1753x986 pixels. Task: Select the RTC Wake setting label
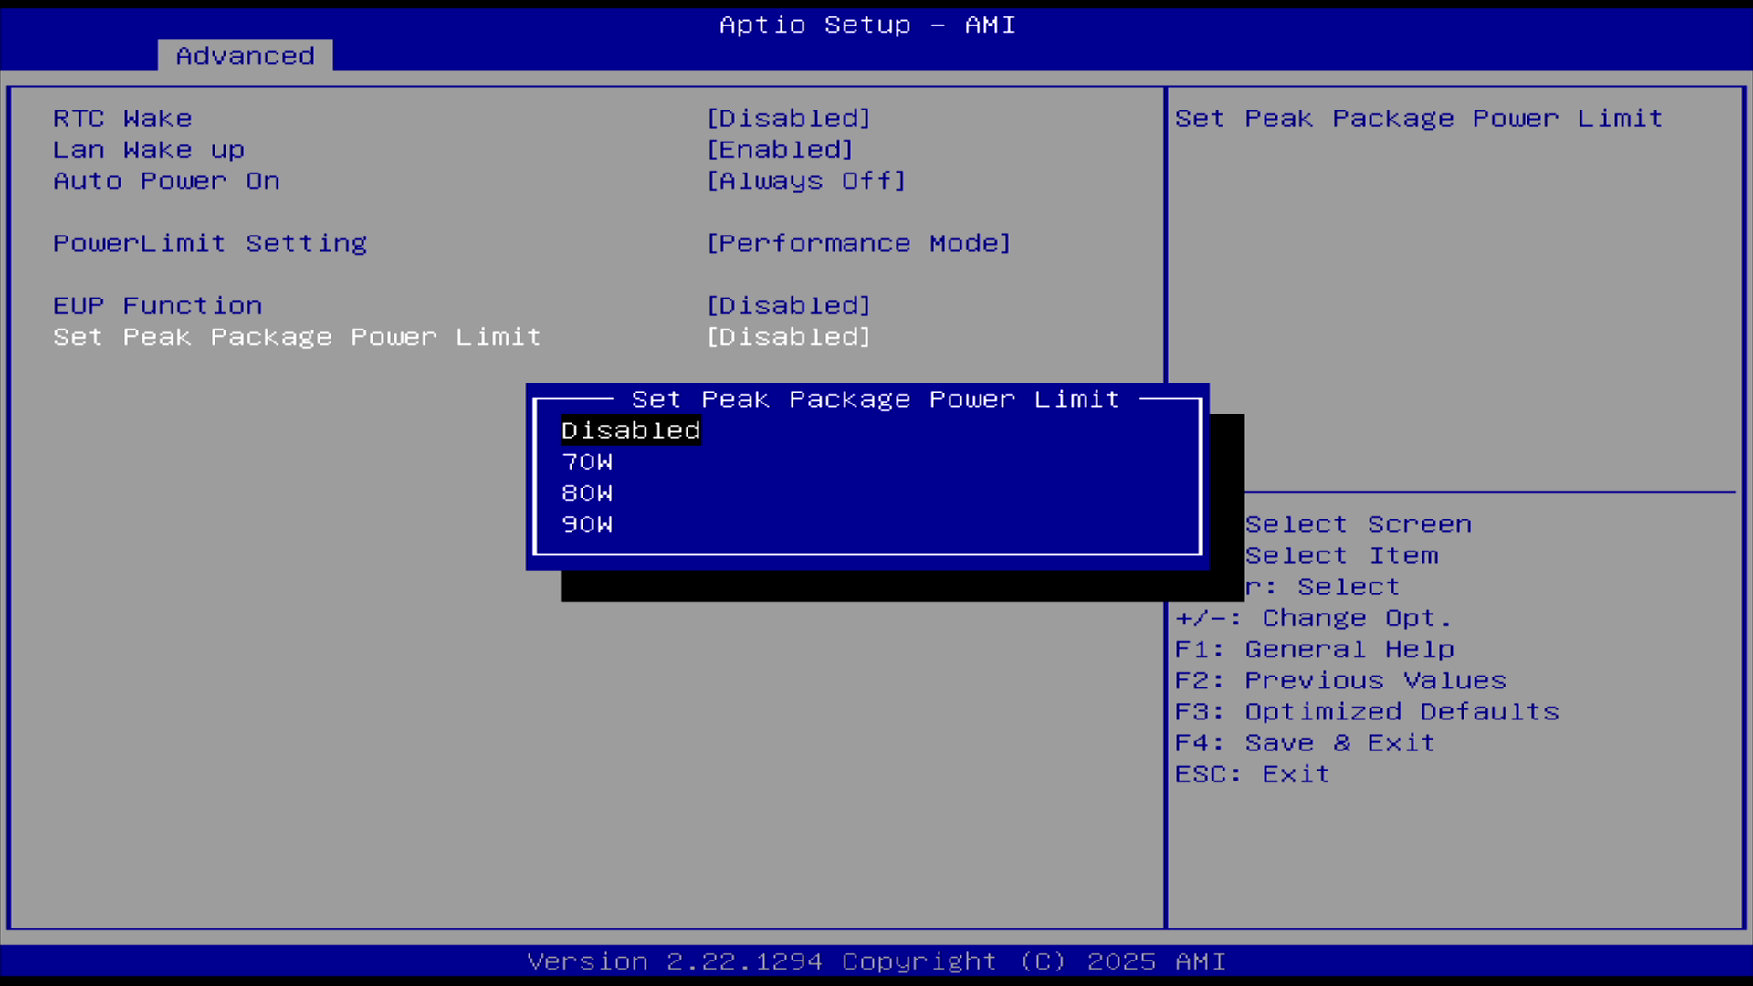pyautogui.click(x=122, y=119)
